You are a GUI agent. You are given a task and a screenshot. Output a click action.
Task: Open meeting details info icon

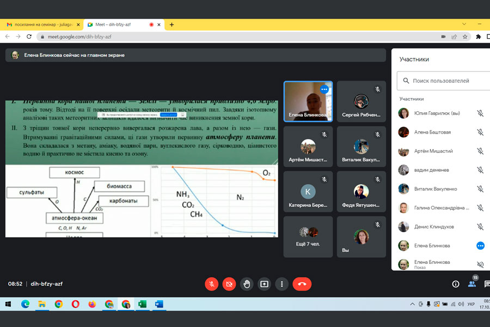(456, 284)
